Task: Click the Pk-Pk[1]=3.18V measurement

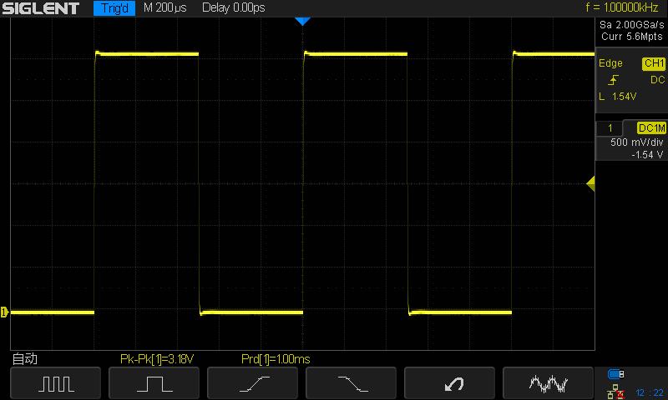Action: point(157,359)
